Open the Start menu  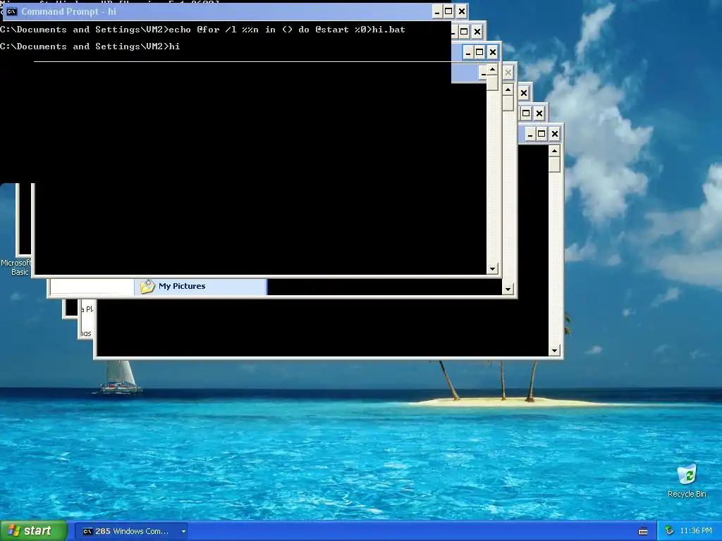34,531
